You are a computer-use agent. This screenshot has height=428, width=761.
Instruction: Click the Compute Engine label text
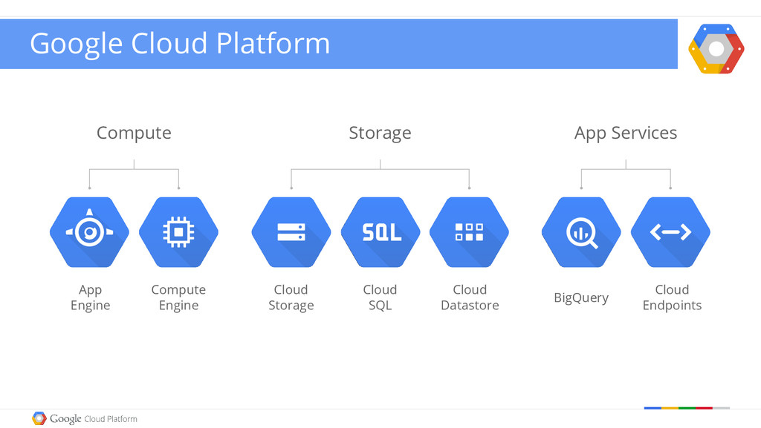tap(178, 297)
